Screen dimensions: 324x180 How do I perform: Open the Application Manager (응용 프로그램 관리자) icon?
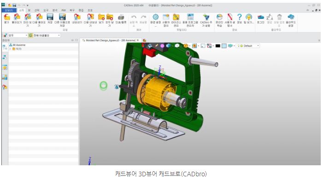click(x=190, y=17)
